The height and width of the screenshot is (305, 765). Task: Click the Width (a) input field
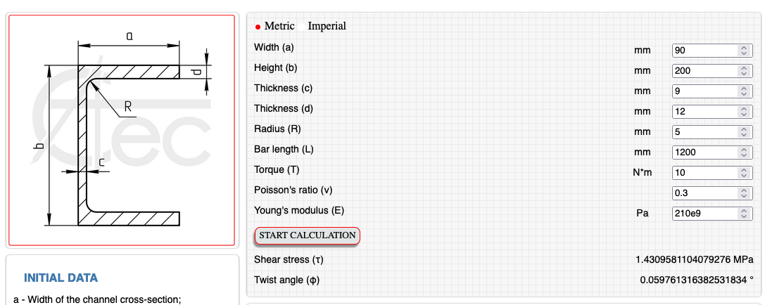[x=704, y=51]
